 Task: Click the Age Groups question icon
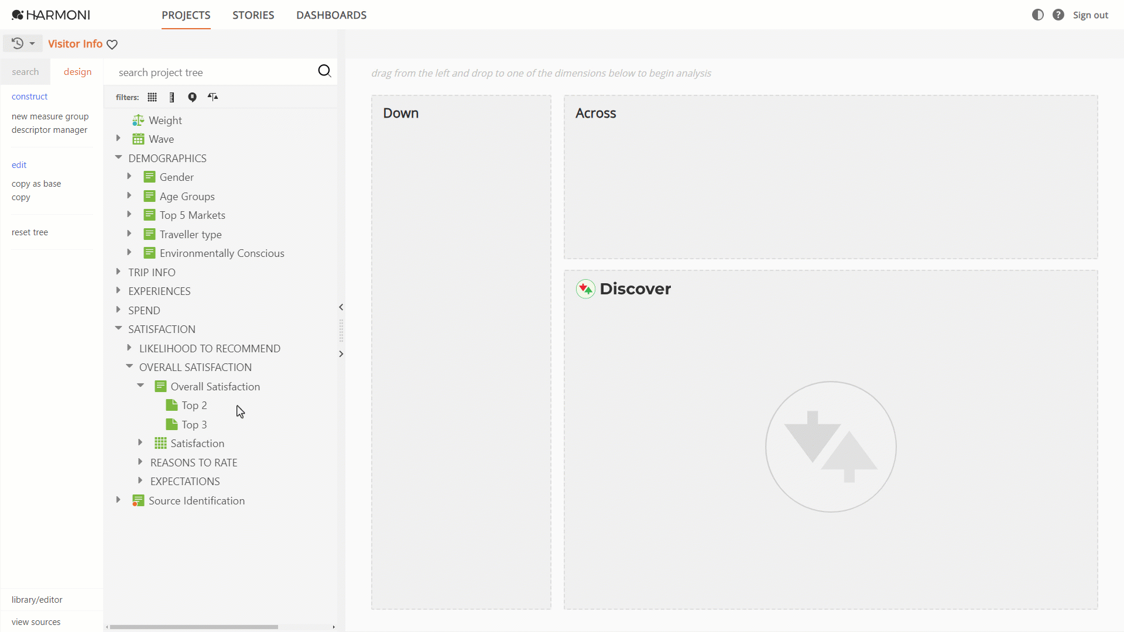pos(149,196)
